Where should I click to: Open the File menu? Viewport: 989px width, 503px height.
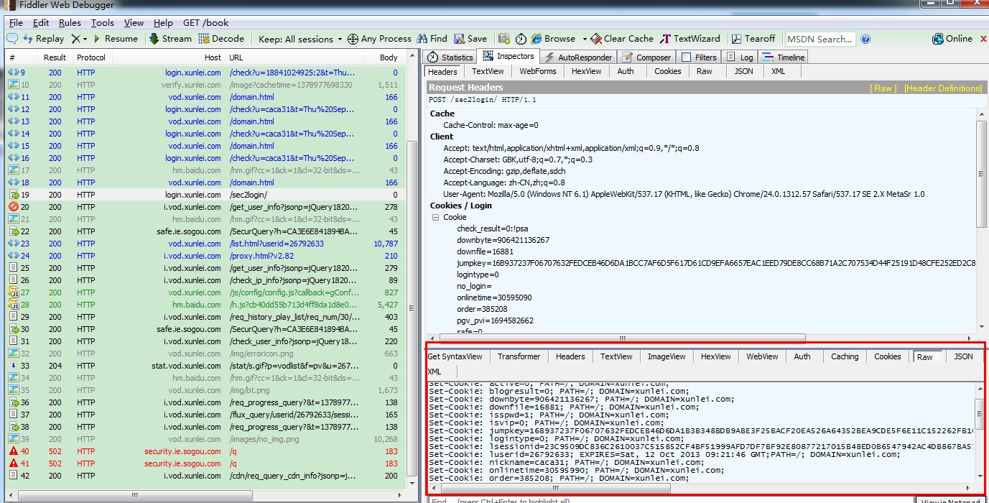16,23
